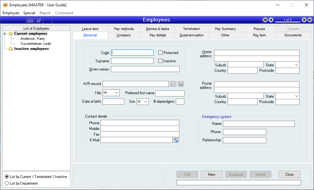
Task: Click the picture icon right of H/R record
Action: click(181, 84)
